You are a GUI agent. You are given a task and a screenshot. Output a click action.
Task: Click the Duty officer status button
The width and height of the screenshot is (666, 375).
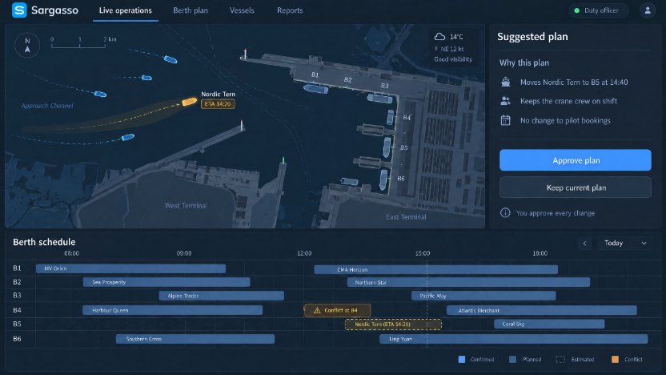point(599,10)
